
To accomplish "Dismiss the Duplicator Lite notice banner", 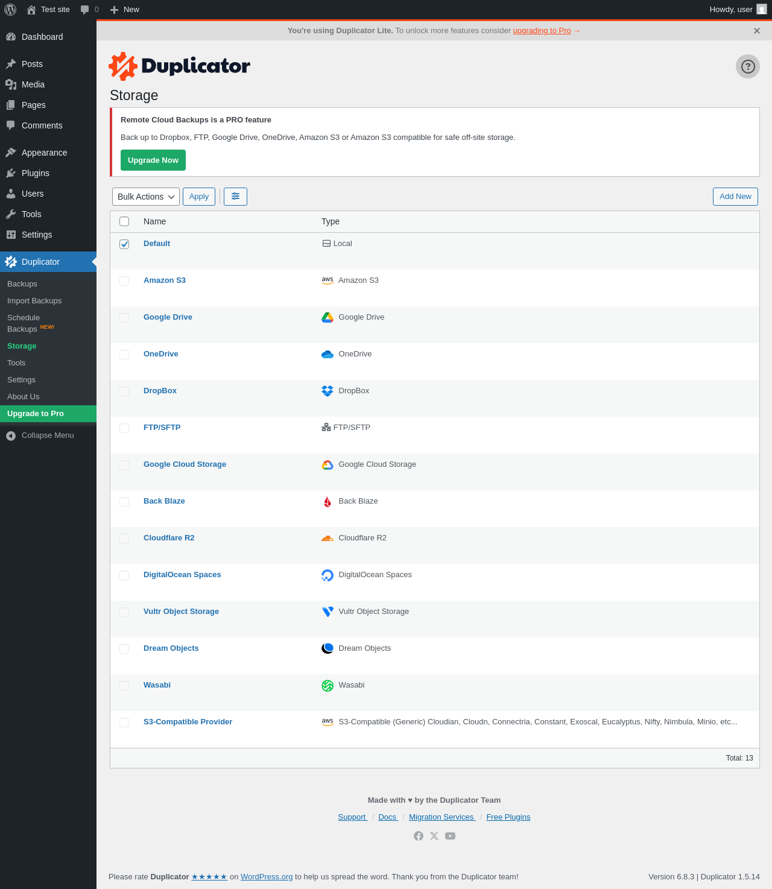I will pyautogui.click(x=756, y=31).
